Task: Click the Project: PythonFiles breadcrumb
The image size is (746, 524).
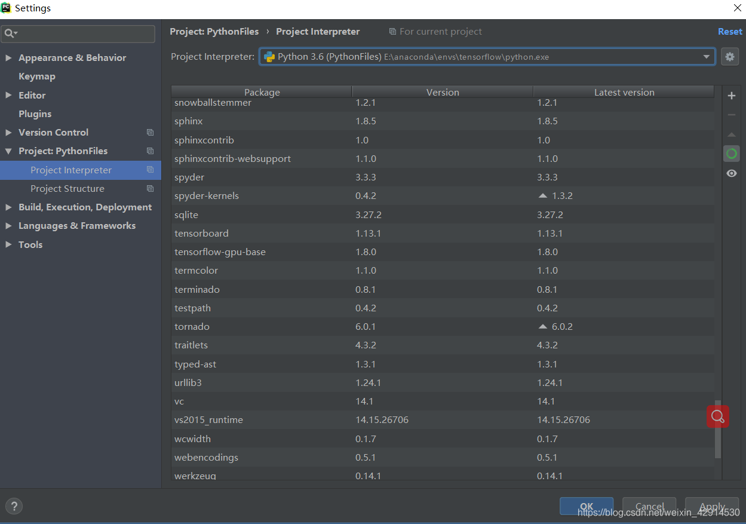Action: click(214, 32)
